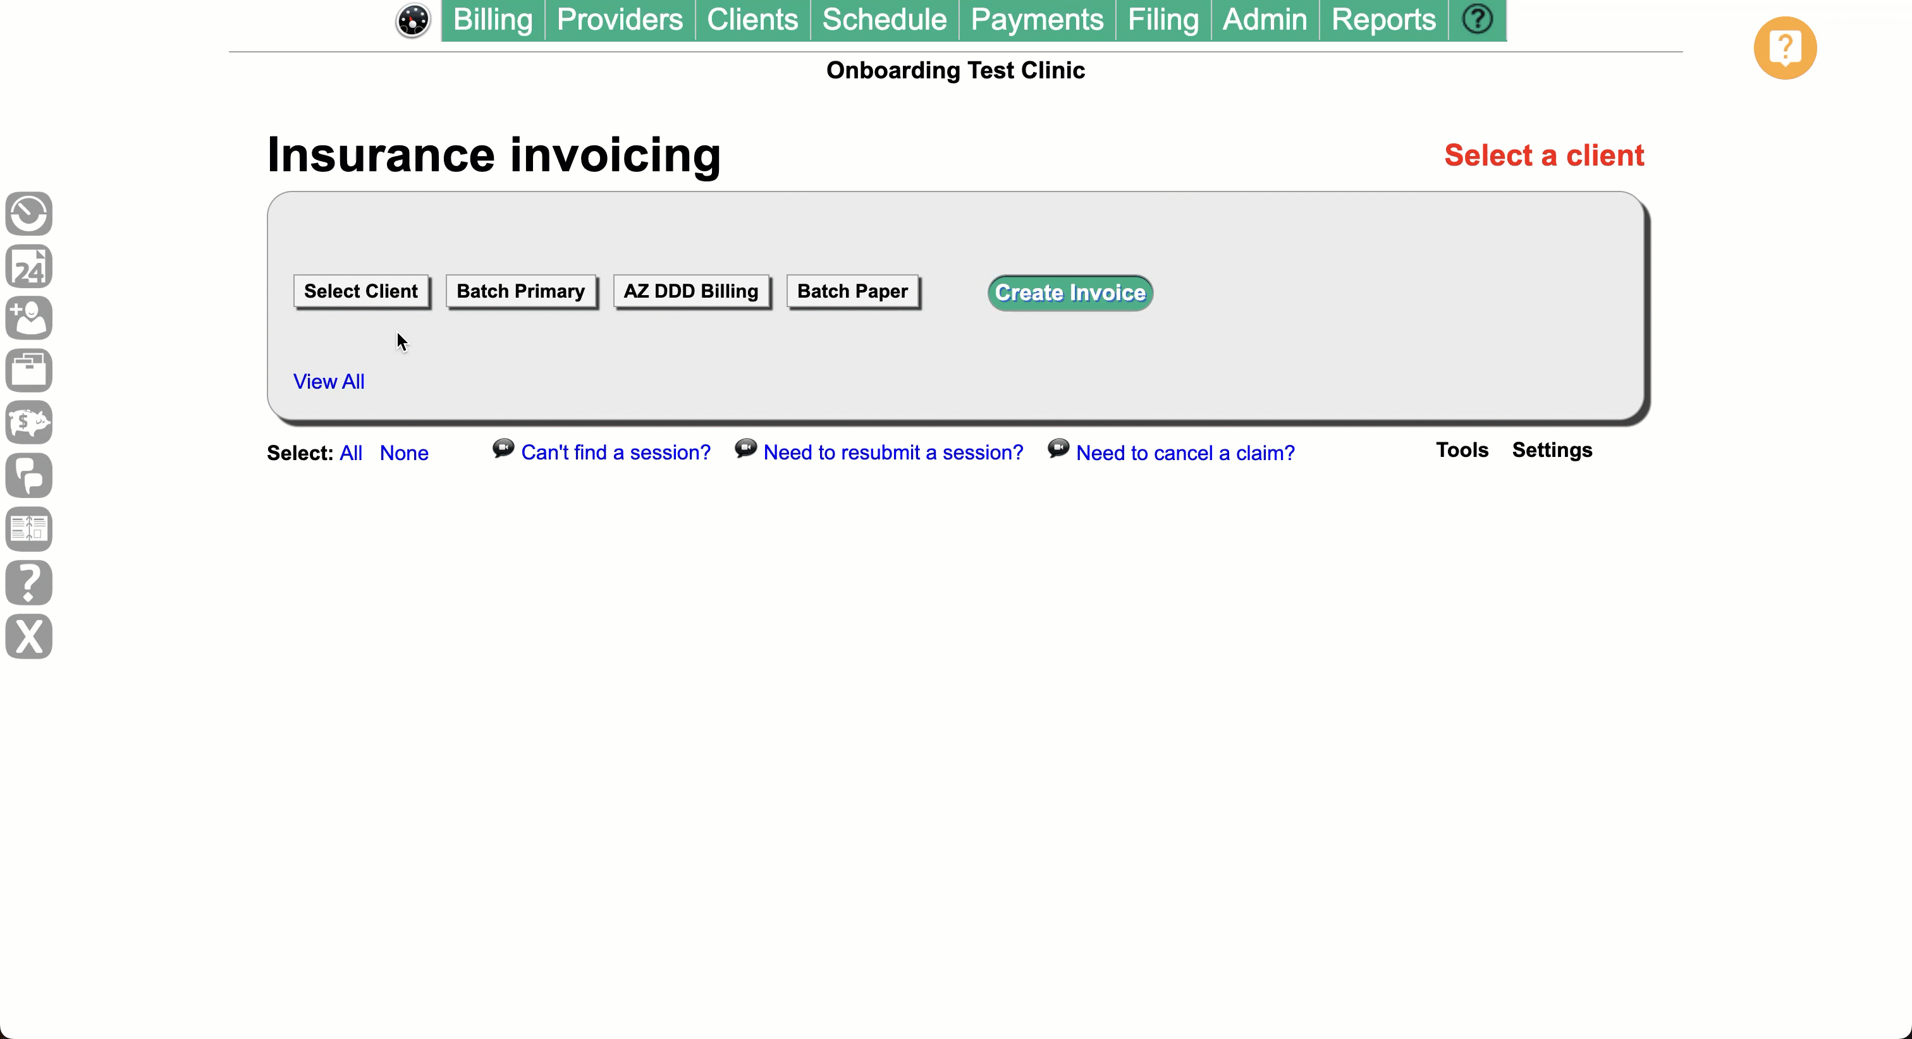Switch to the Payments tab
Viewport: 1912px width, 1039px height.
click(x=1036, y=20)
